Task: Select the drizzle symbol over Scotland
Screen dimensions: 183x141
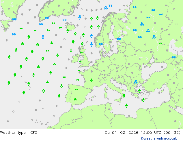Action: pyautogui.click(x=81, y=53)
